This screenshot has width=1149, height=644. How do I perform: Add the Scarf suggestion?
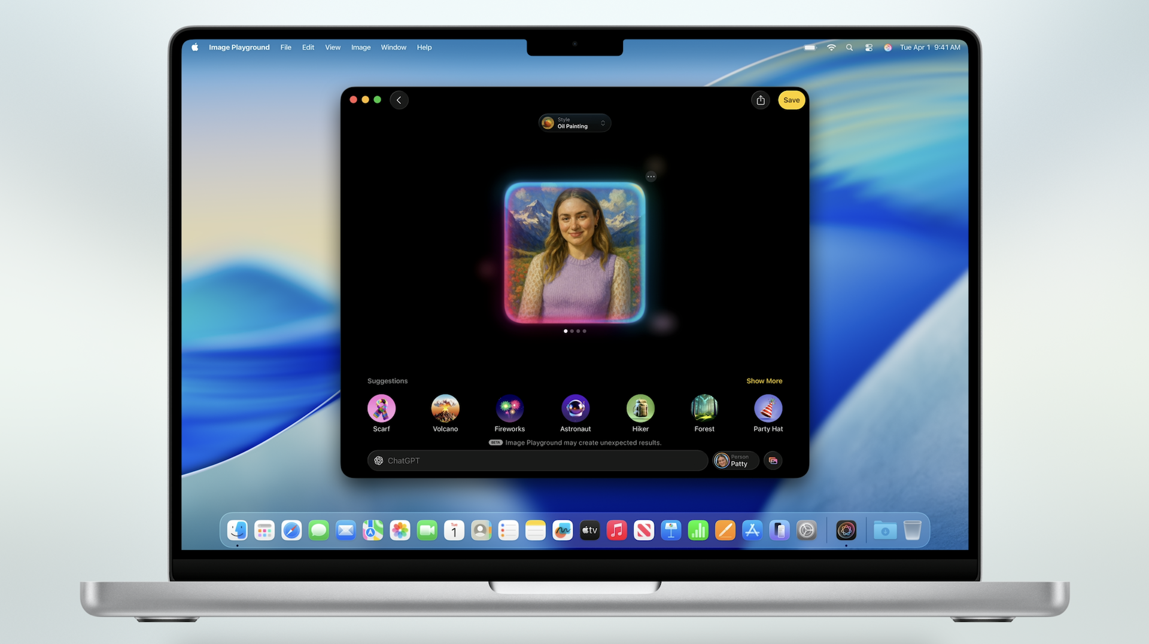click(381, 409)
